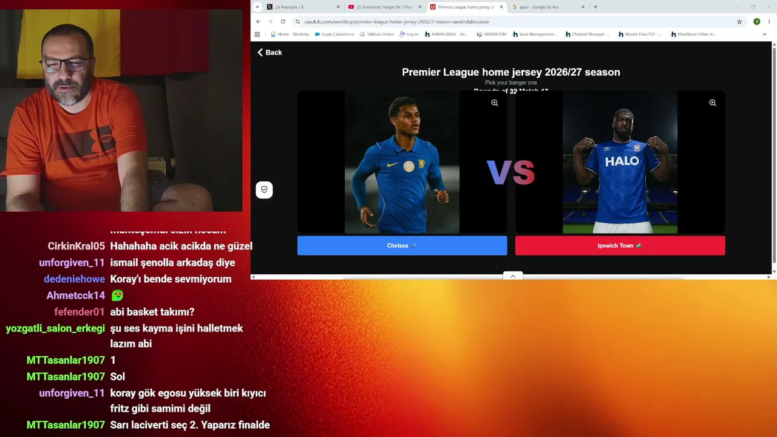
Task: Open the MaxiRoom Other bookmark
Action: tap(693, 35)
